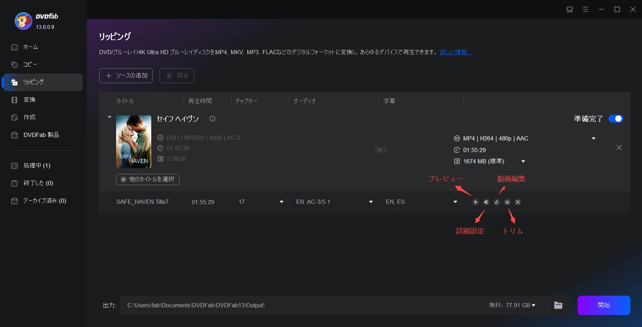Open the video edit pencil icon
The height and width of the screenshot is (327, 642).
[x=496, y=202]
